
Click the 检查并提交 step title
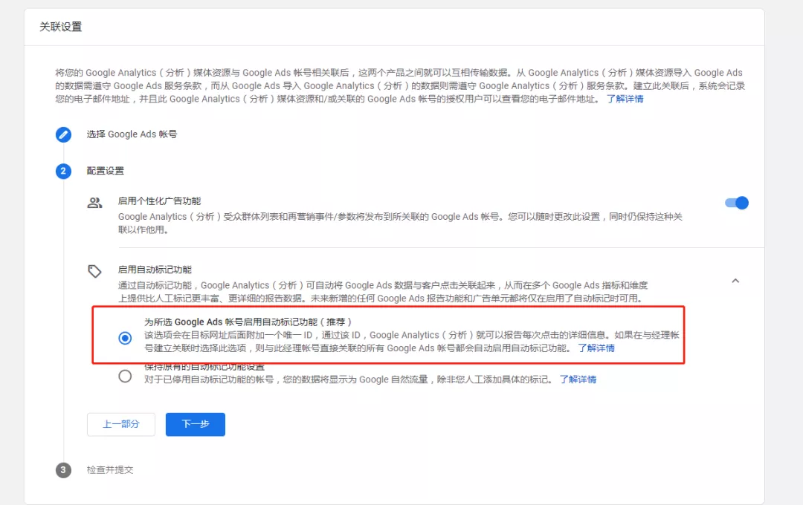pyautogui.click(x=109, y=469)
